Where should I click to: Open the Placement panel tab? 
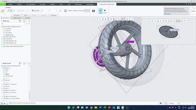pyautogui.click(x=17, y=15)
